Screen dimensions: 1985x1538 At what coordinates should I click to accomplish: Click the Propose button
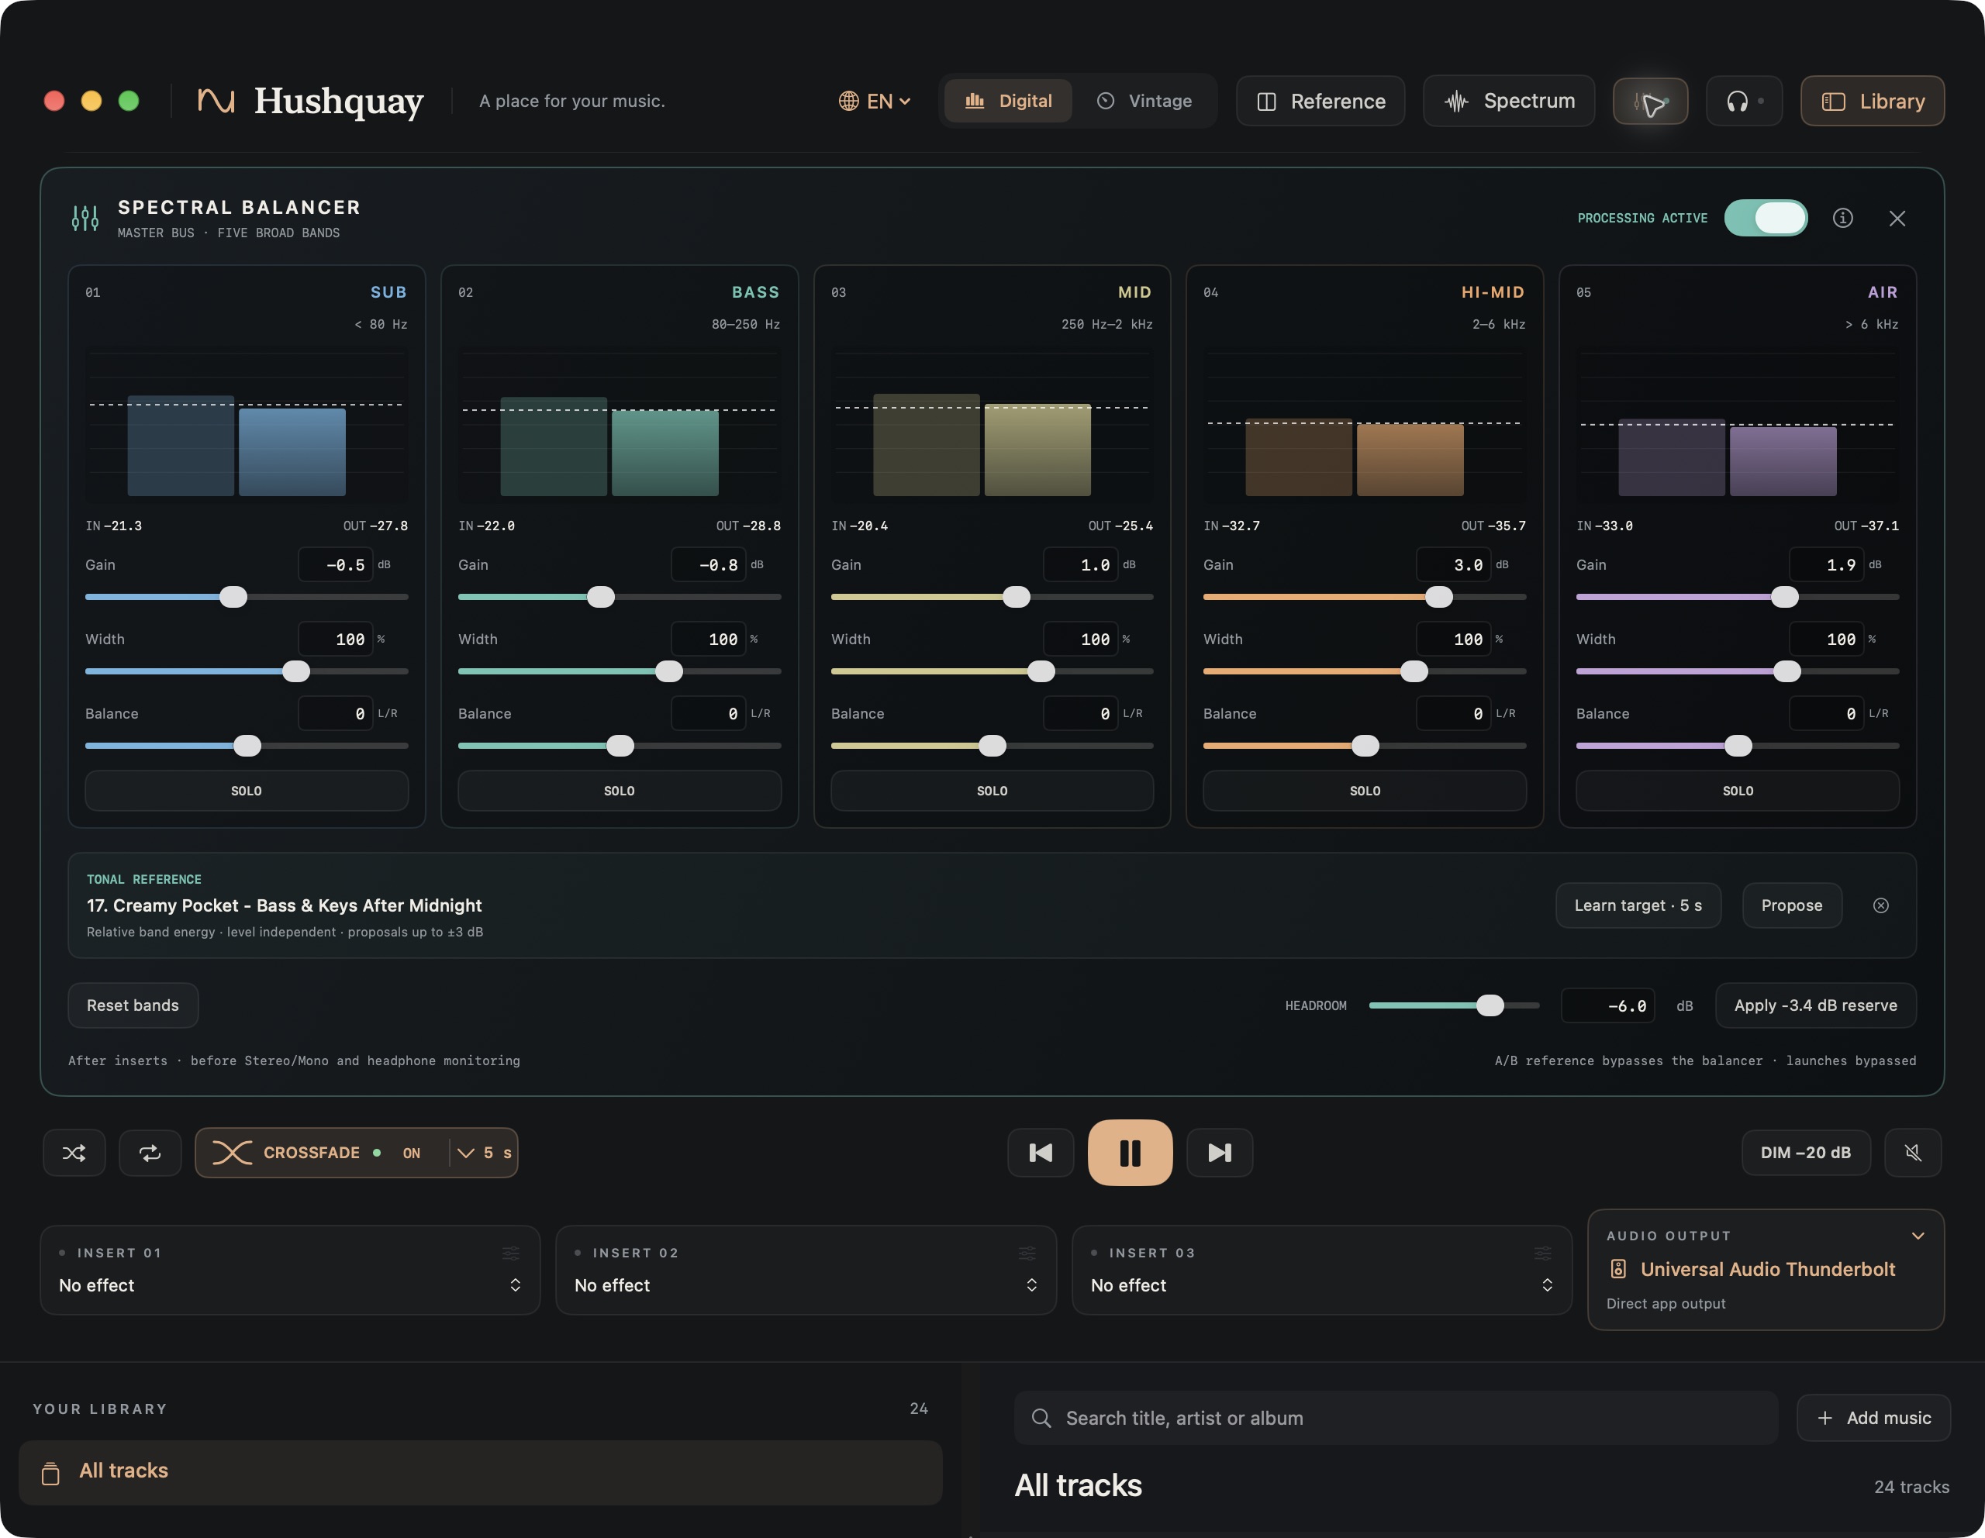[1791, 905]
